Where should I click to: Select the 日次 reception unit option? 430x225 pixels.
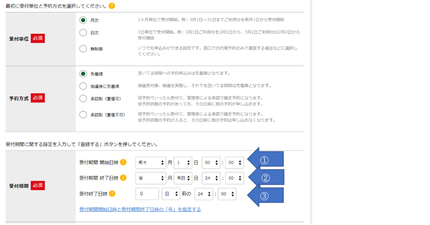83,33
